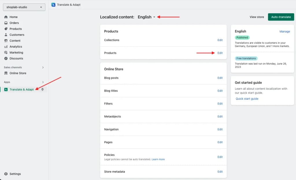Edit Metaobjects translations
Viewport: 296px width, 180px height.
220,117
